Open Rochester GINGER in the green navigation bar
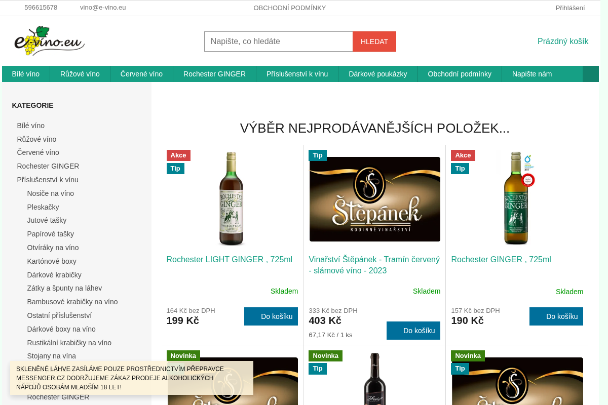 click(214, 74)
